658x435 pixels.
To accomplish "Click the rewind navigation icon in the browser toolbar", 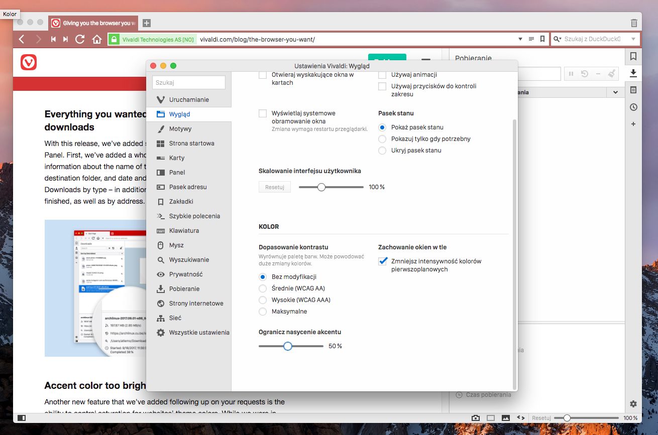I will click(53, 39).
